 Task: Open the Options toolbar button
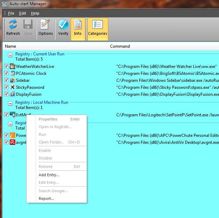(x=46, y=28)
